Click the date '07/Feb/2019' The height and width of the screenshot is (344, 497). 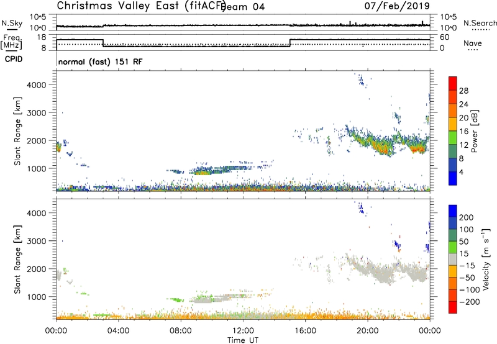397,6
